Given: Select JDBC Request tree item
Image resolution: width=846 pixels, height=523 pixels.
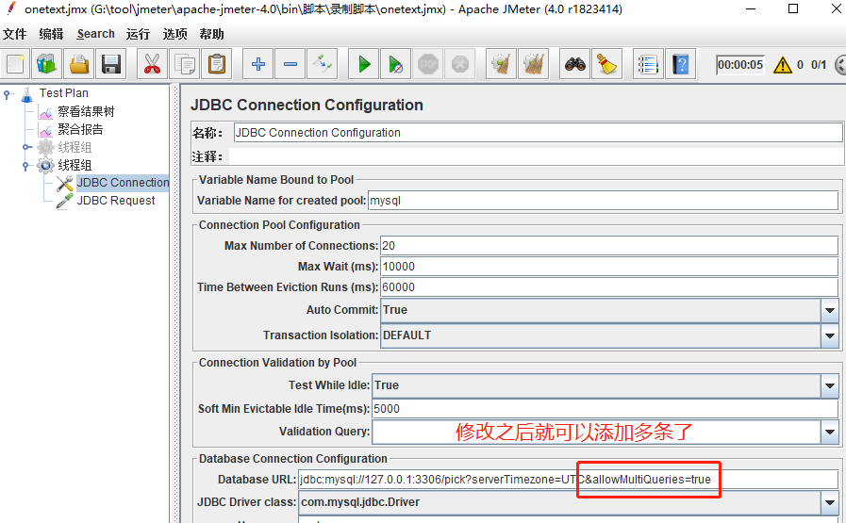Looking at the screenshot, I should [116, 201].
